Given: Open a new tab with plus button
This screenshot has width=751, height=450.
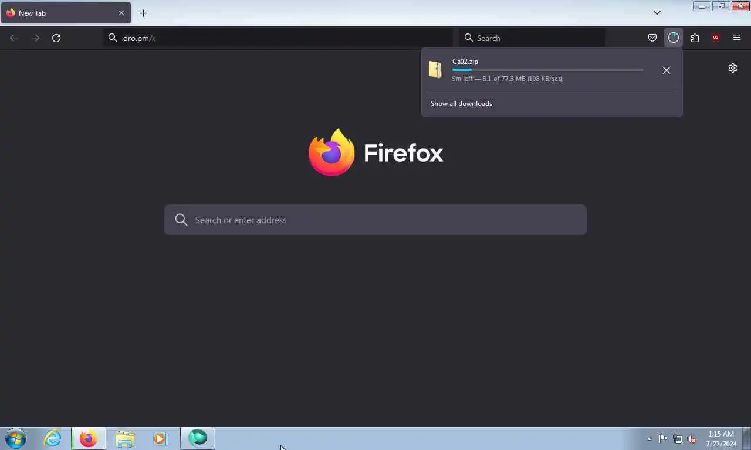Looking at the screenshot, I should [x=143, y=13].
